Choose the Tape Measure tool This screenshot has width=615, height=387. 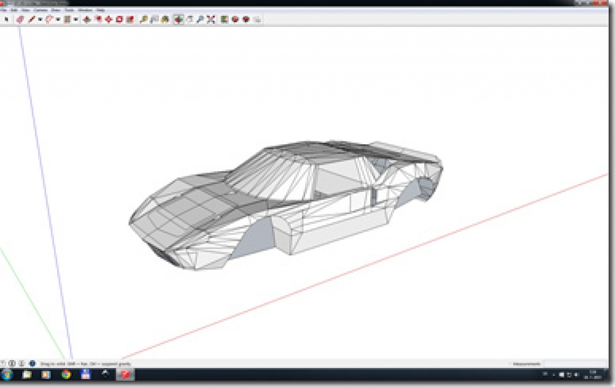pyautogui.click(x=143, y=19)
